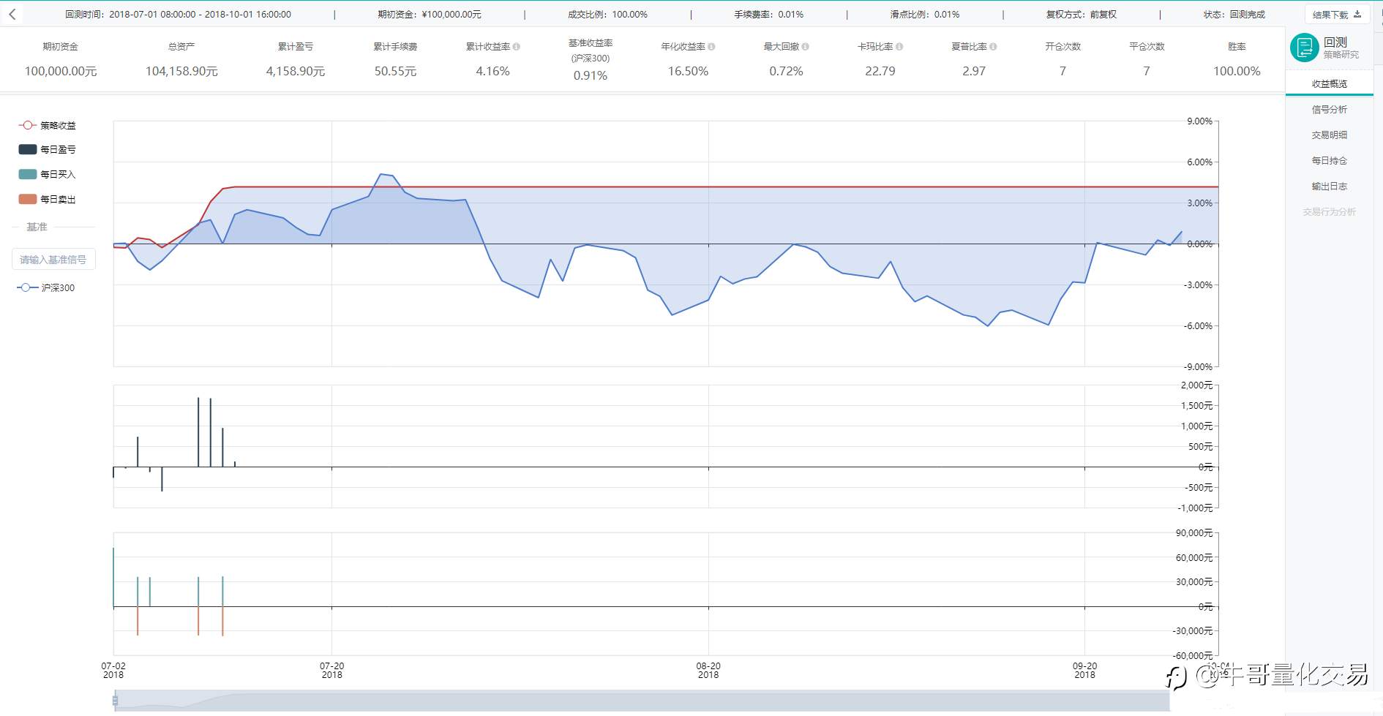View the 每日持仓 tab
Viewport: 1383px width, 716px height.
coord(1329,160)
